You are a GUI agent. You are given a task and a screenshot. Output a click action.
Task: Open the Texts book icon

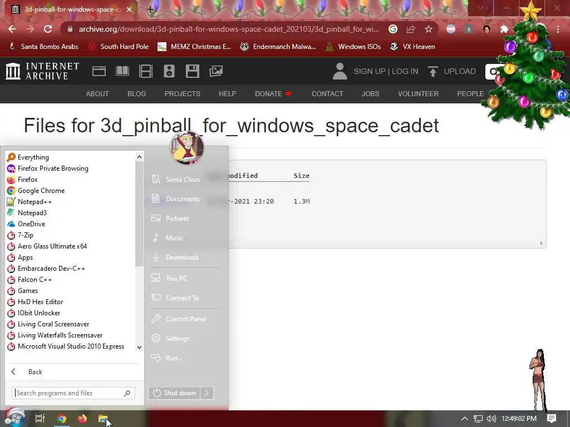tap(122, 71)
